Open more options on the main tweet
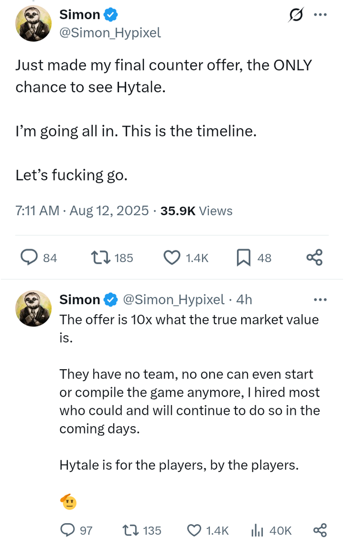Screen dimensions: 344x540 (x=320, y=15)
